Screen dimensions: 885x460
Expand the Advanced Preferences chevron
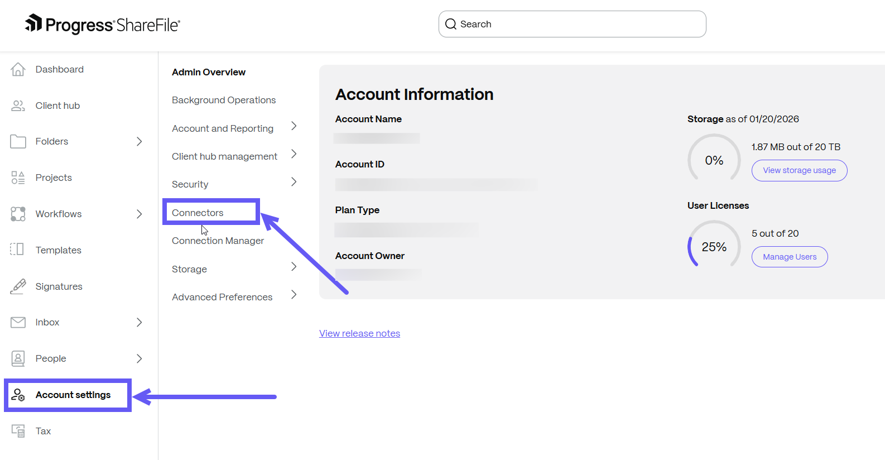click(294, 295)
